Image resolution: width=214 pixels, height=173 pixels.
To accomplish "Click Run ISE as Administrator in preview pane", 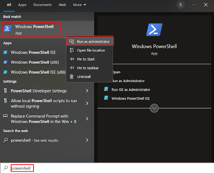I will point(131,90).
